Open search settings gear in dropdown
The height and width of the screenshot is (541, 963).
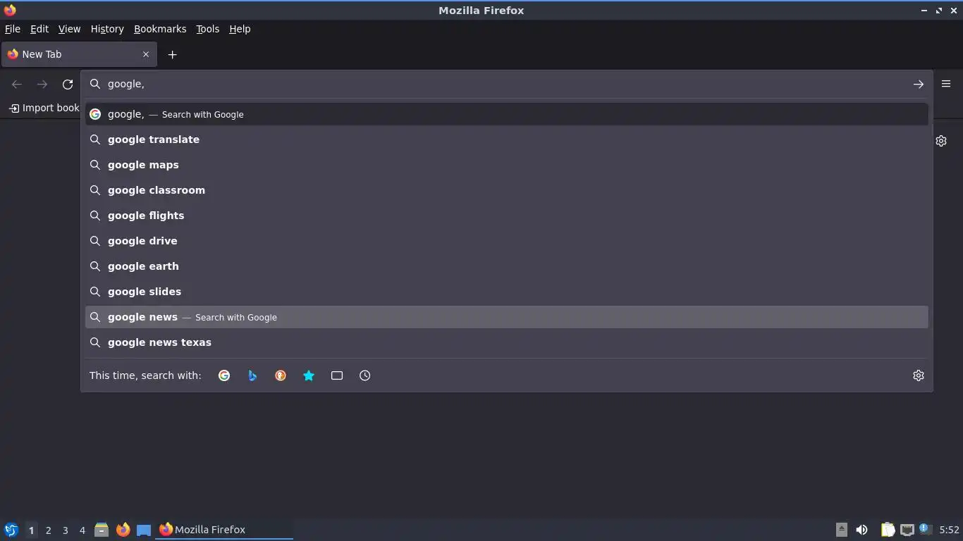[x=919, y=375]
